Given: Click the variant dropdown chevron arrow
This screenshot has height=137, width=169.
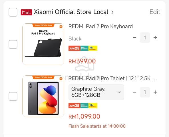Looking at the screenshot, I should [x=119, y=92].
